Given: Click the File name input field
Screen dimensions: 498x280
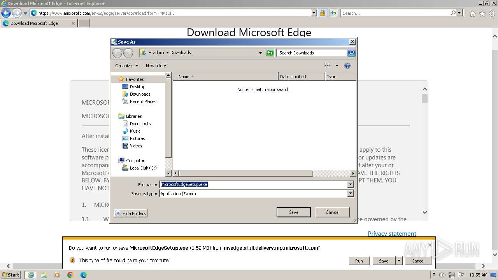Looking at the screenshot, I should (253, 184).
